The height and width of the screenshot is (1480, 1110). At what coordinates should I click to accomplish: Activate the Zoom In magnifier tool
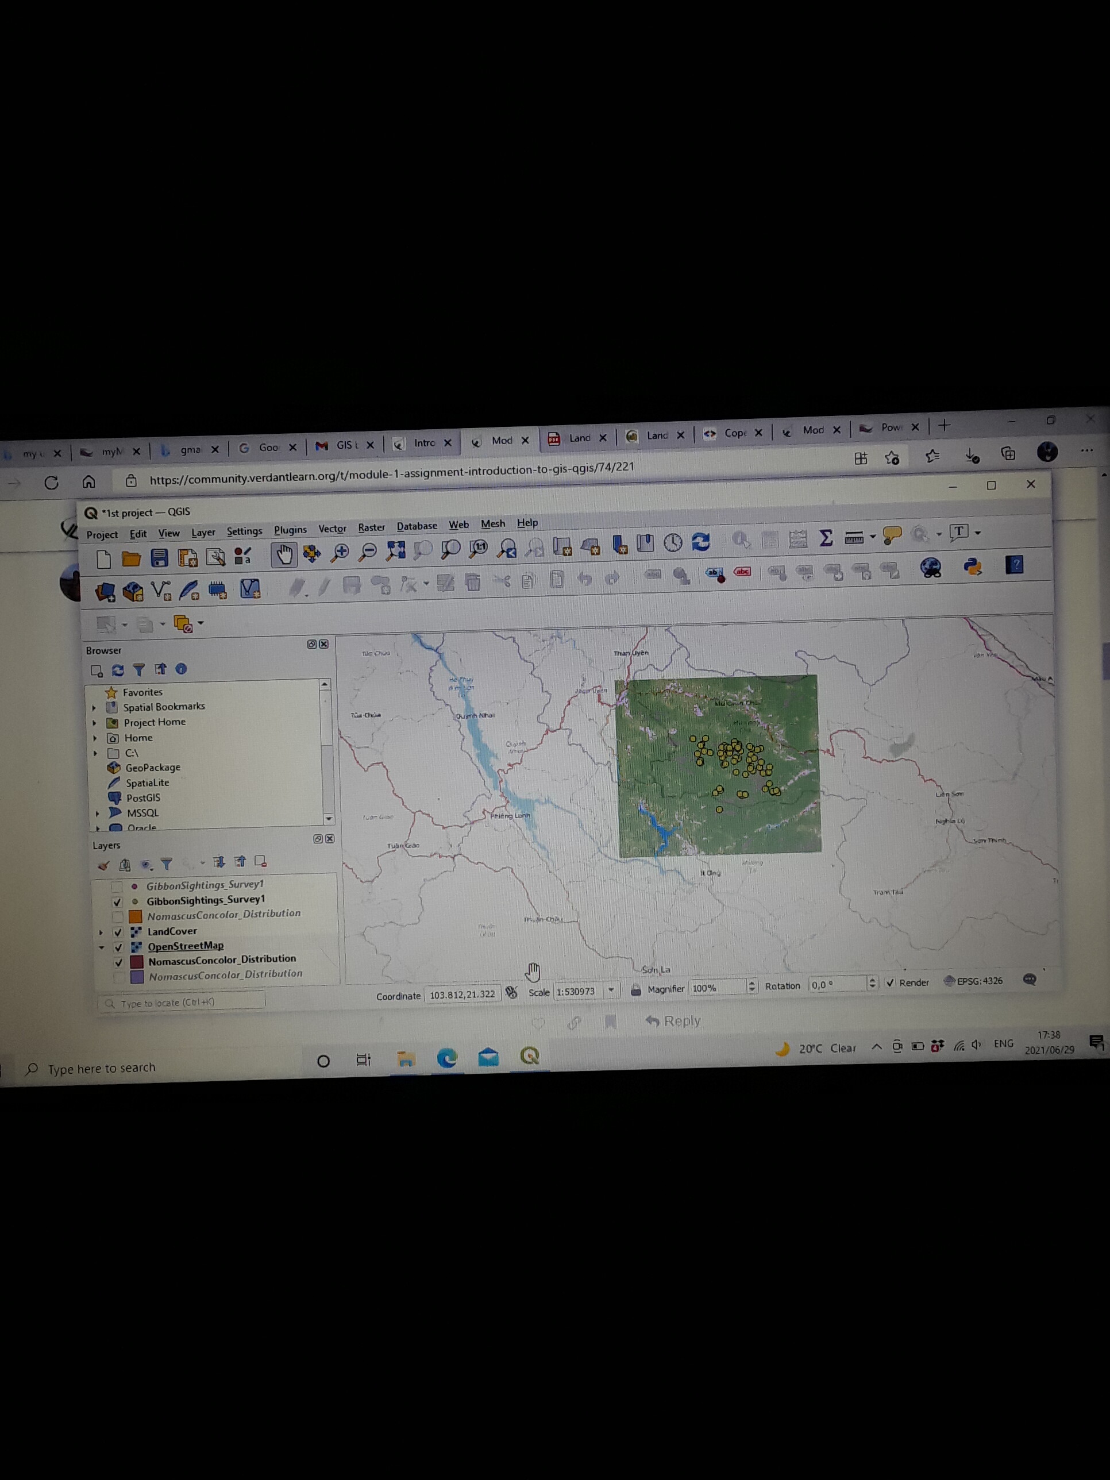click(340, 553)
